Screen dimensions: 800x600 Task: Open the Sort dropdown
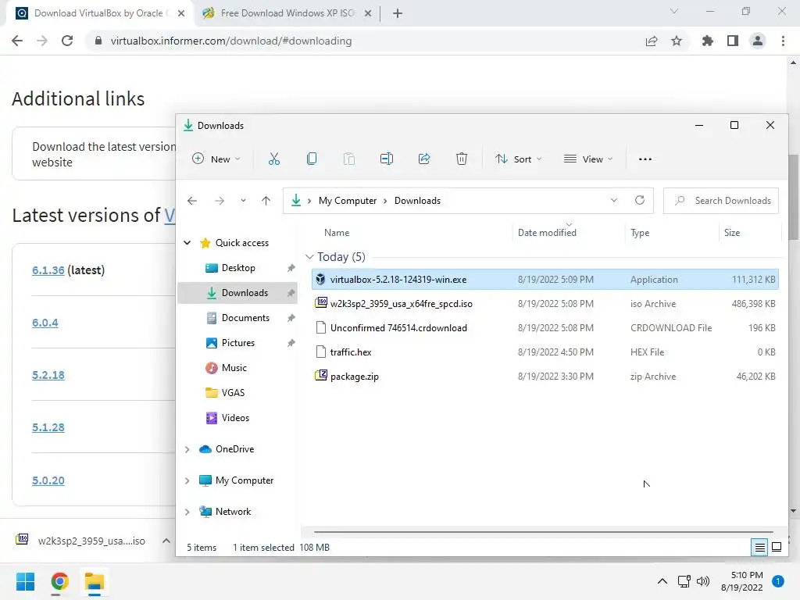click(x=519, y=159)
